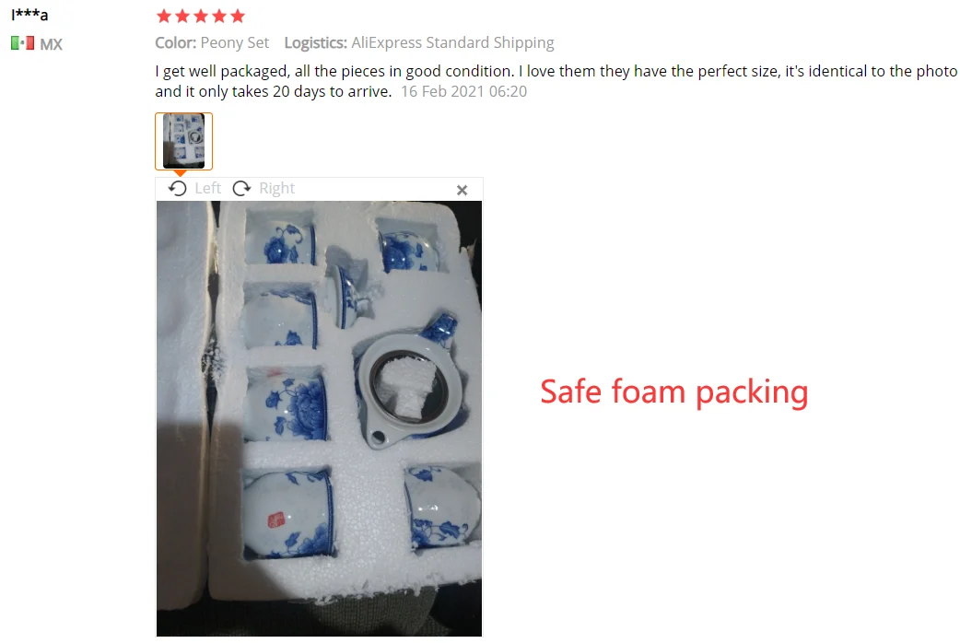Click the enlarged tea set photo
The height and width of the screenshot is (643, 960).
[319, 418]
